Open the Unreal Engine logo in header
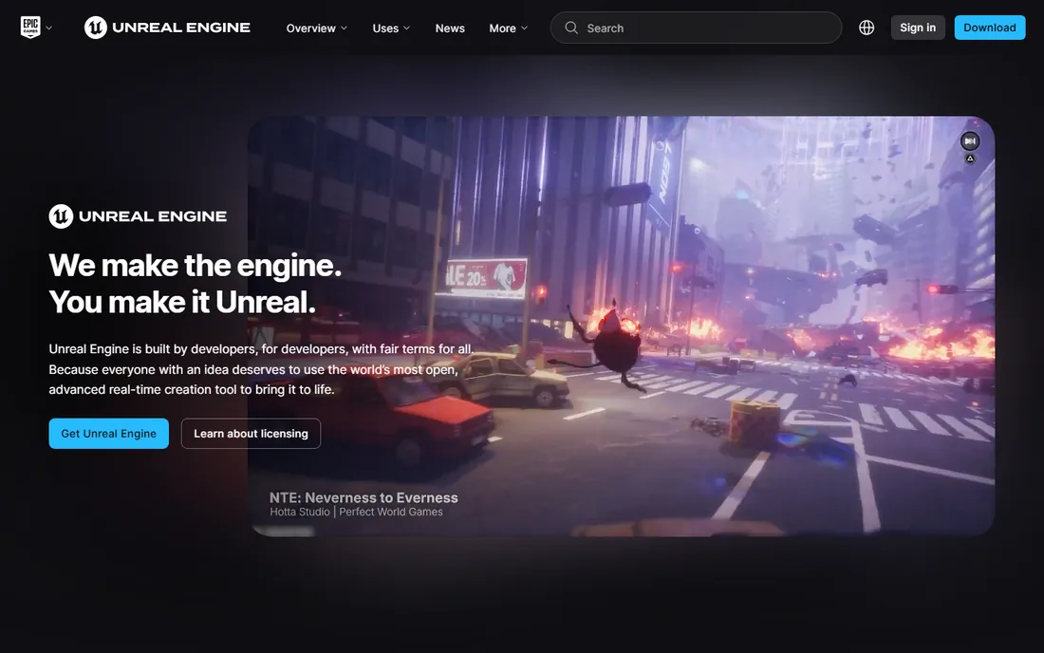The image size is (1044, 653). [x=167, y=28]
